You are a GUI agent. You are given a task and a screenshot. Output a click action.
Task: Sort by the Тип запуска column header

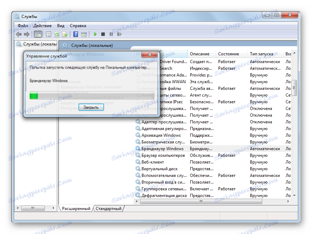coord(265,54)
